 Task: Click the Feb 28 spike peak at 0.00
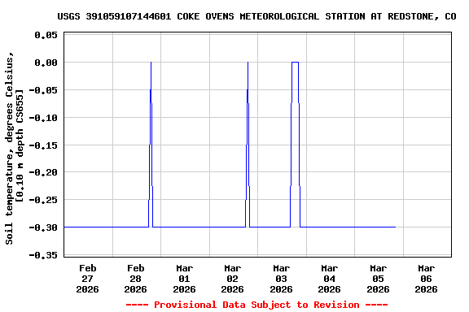pos(151,63)
